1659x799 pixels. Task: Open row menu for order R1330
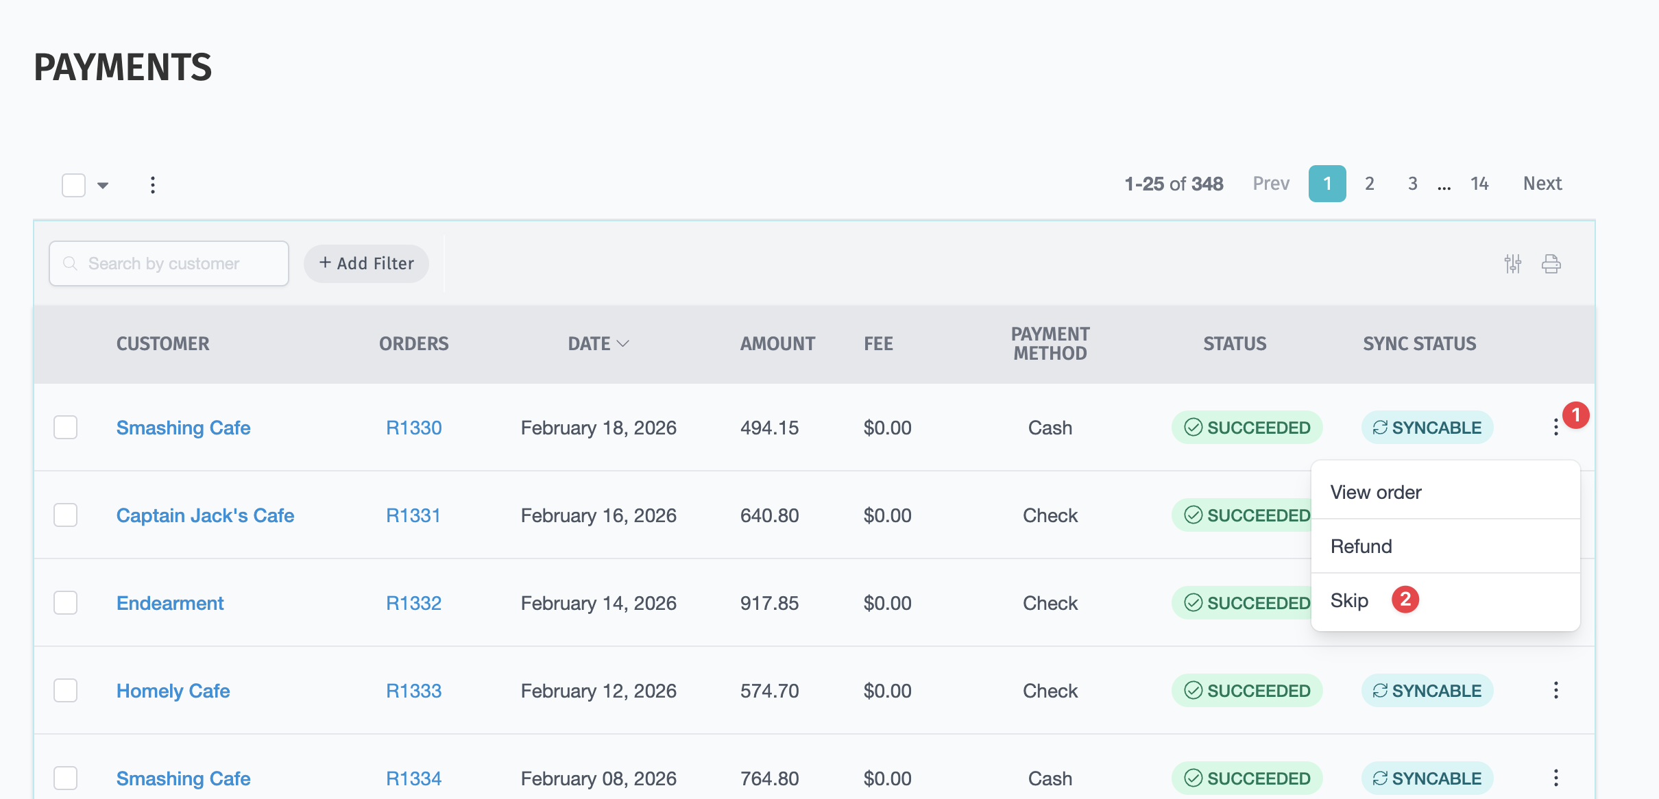click(x=1555, y=428)
